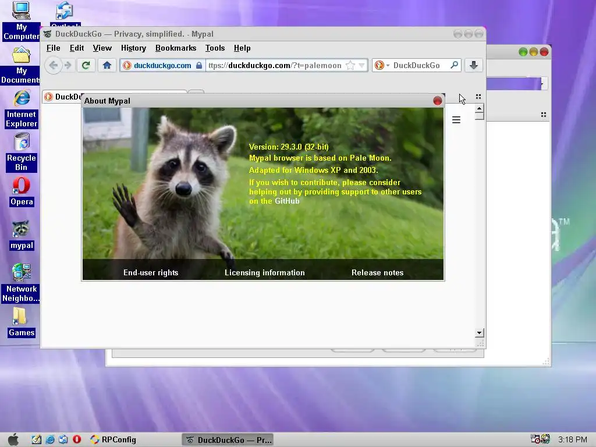
Task: Open the Bookmarks menu
Action: [176, 48]
